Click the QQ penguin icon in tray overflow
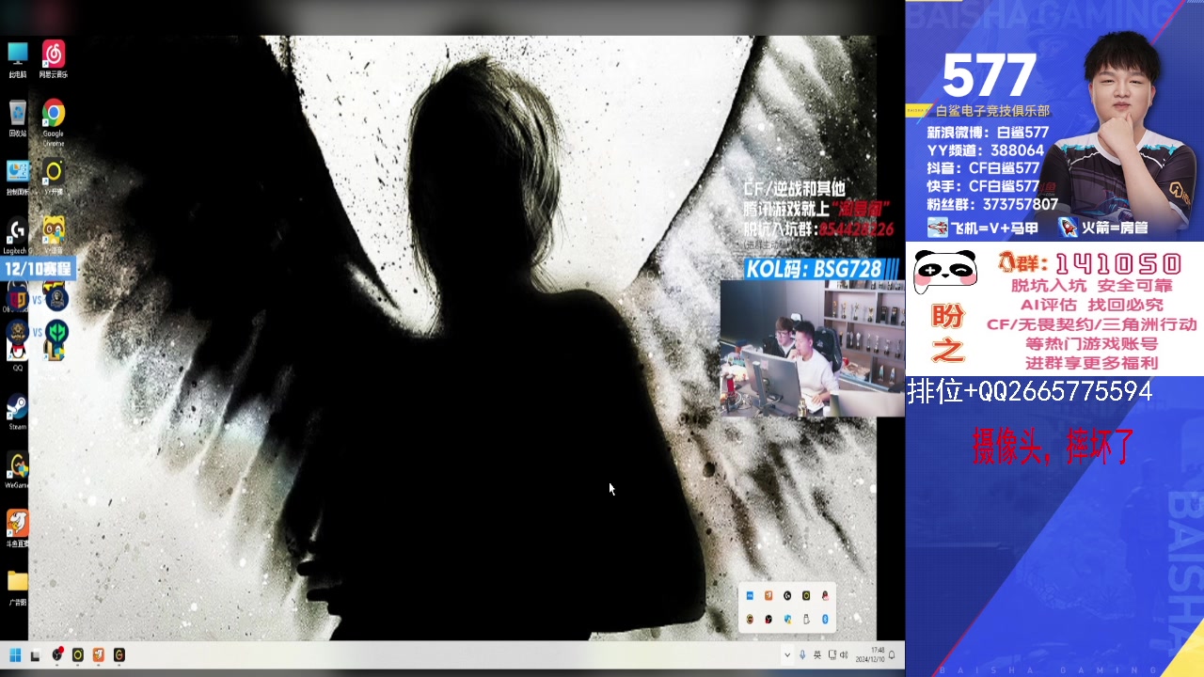This screenshot has width=1204, height=677. click(x=825, y=595)
